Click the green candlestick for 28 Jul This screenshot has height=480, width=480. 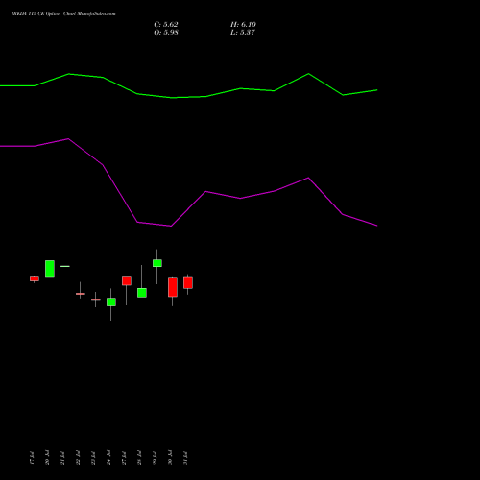(142, 293)
